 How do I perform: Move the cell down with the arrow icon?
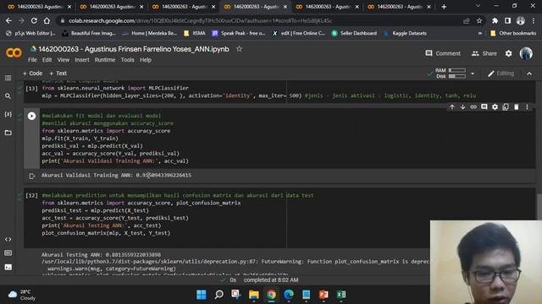click(462, 107)
